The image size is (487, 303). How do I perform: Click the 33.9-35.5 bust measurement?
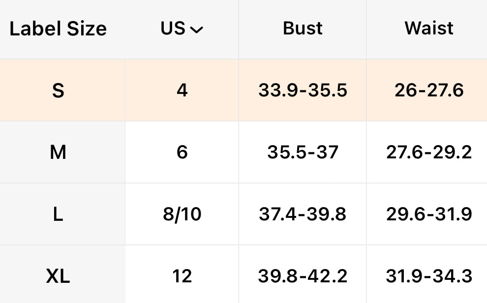(303, 91)
